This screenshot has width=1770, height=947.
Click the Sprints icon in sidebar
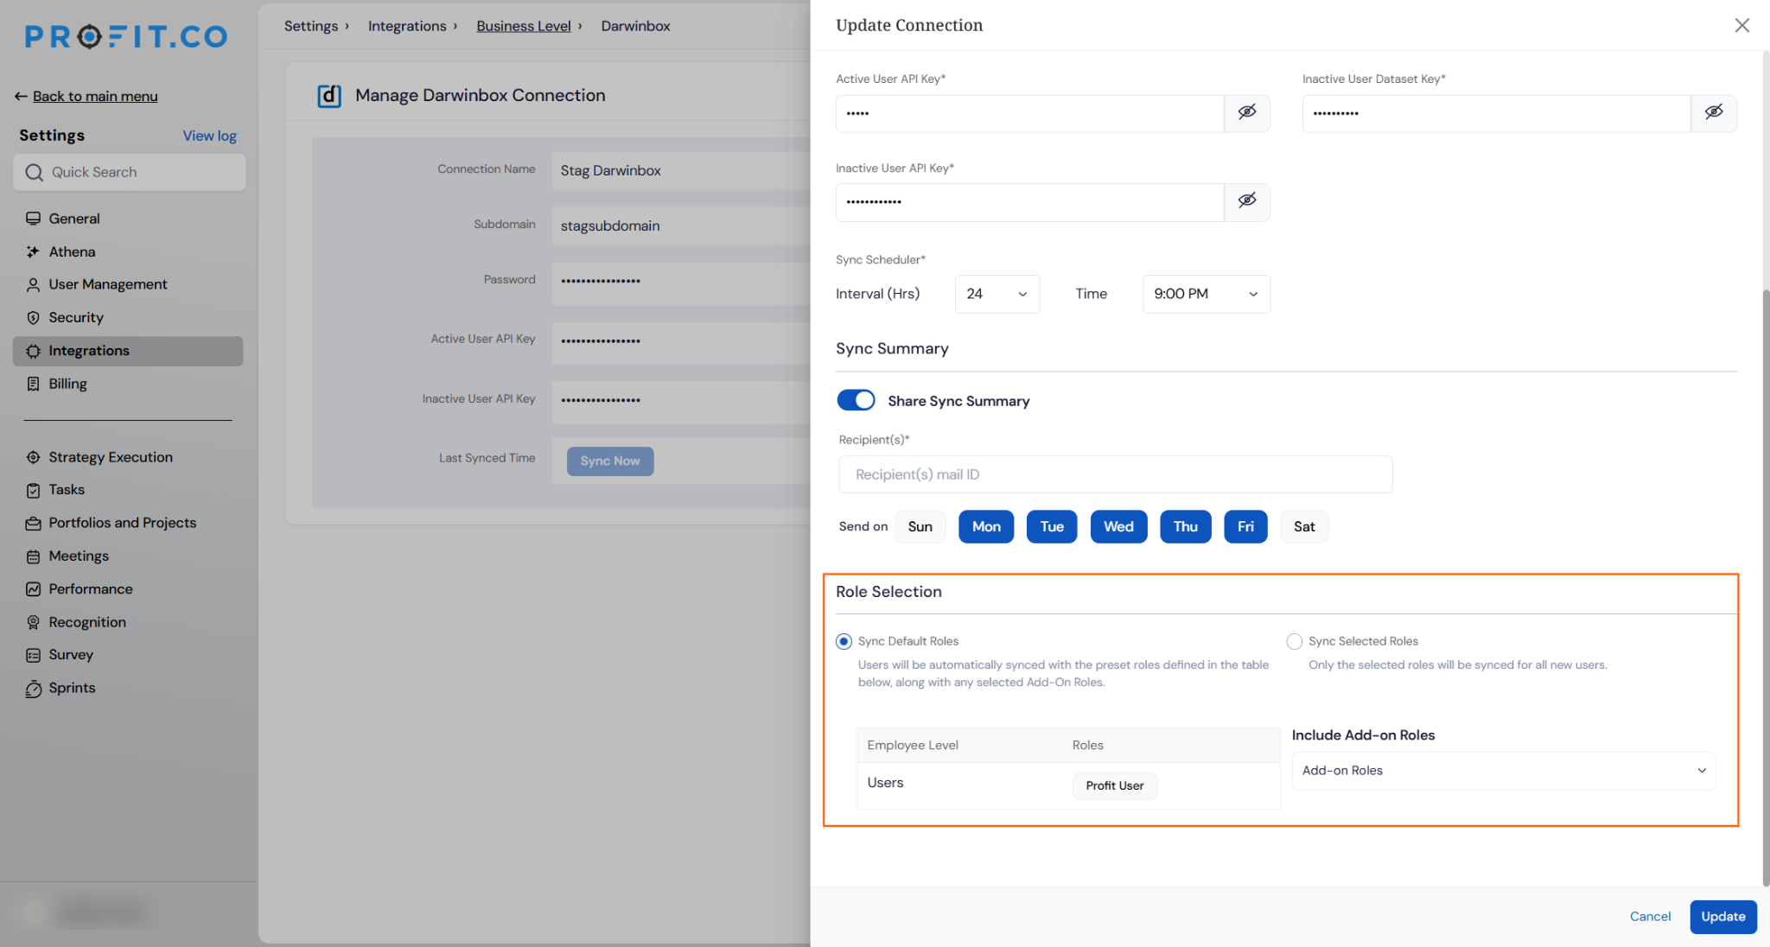(x=33, y=689)
